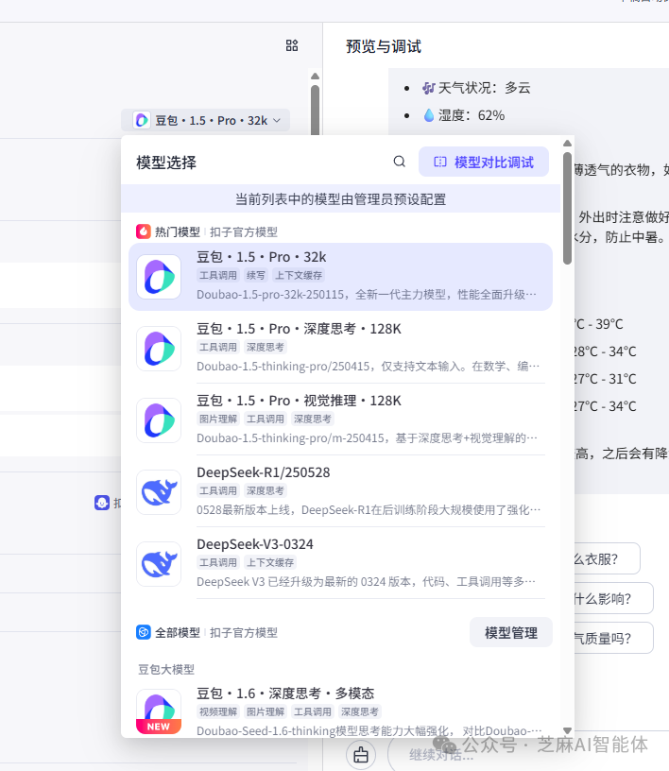The height and width of the screenshot is (771, 669).
Task: Click 图片理解 tag on 视觉推理 model
Action: click(218, 419)
